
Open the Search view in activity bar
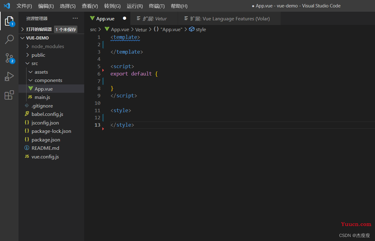point(9,39)
